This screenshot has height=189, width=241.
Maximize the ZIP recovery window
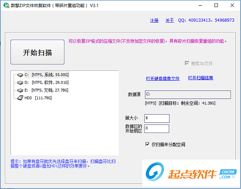click(216, 5)
